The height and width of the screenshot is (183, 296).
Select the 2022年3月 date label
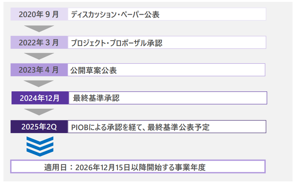coord(39,42)
